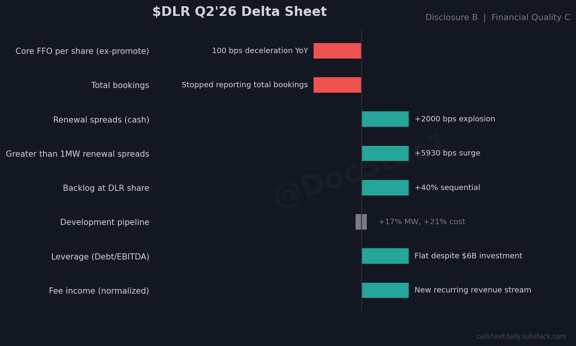This screenshot has height=346, width=576.
Task: Click the 'New recurring revenue stream' annotation
Action: pos(473,290)
